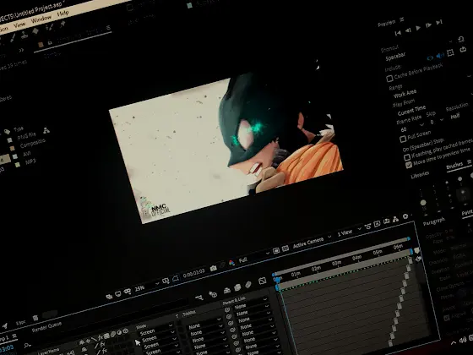Click the reset preview settings icon

[460, 39]
